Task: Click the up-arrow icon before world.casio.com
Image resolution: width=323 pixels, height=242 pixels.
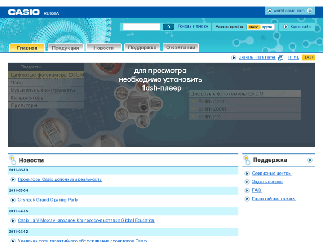Action: (270, 11)
